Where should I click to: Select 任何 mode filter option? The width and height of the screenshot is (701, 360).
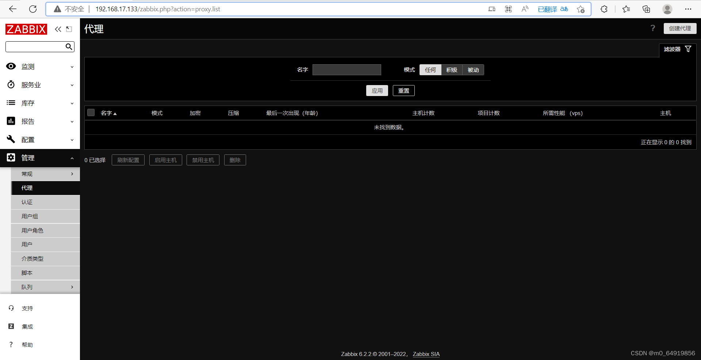(430, 70)
